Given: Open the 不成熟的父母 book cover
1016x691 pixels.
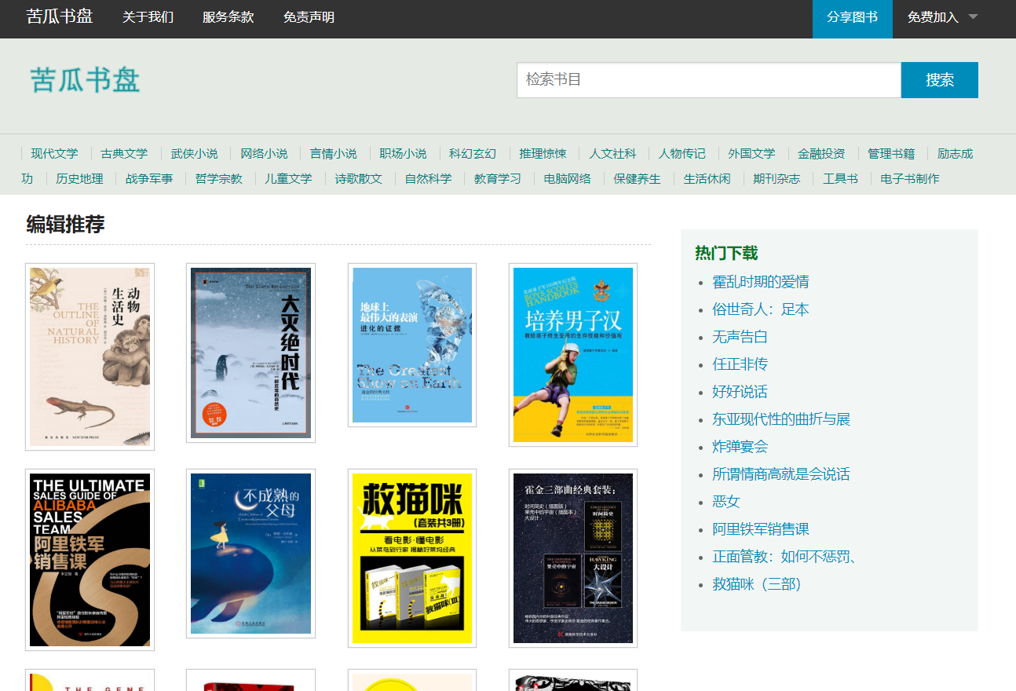Looking at the screenshot, I should (x=250, y=554).
